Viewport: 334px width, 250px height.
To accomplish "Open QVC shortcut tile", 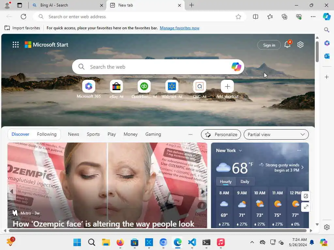I will coord(199,86).
